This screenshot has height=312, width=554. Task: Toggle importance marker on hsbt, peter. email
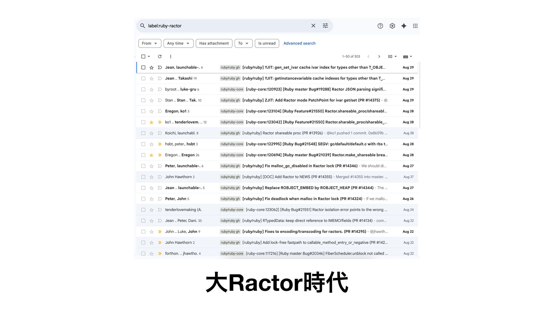tap(160, 144)
